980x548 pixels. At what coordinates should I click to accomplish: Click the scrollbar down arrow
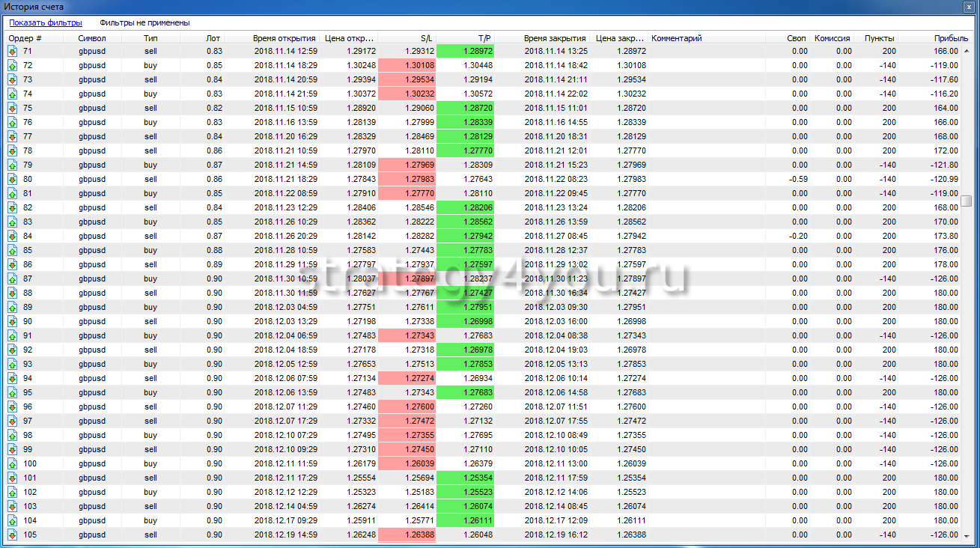click(x=967, y=535)
